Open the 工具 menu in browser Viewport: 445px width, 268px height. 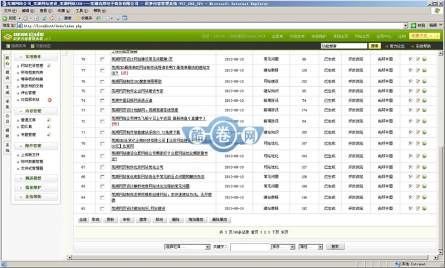click(81, 10)
